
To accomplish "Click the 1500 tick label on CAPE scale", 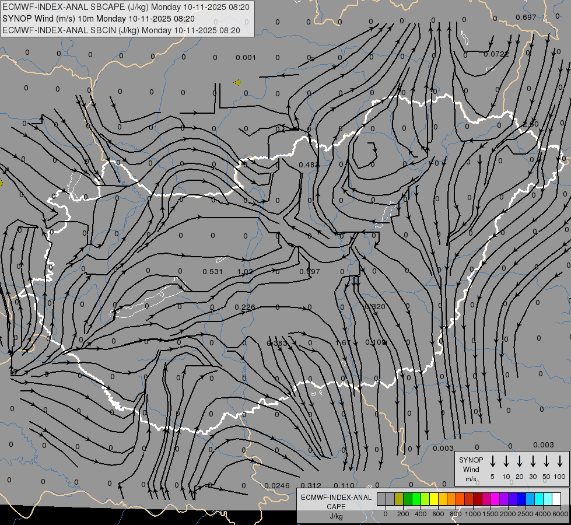I will tap(491, 514).
